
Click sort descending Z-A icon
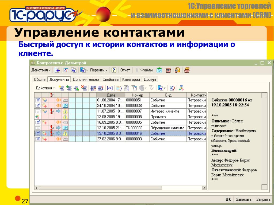pyautogui.click(x=101, y=88)
